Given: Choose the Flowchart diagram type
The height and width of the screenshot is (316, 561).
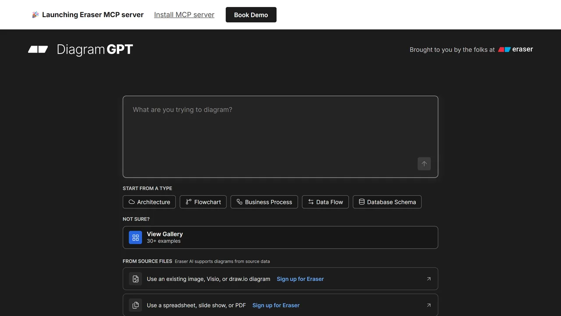Looking at the screenshot, I should point(203,202).
